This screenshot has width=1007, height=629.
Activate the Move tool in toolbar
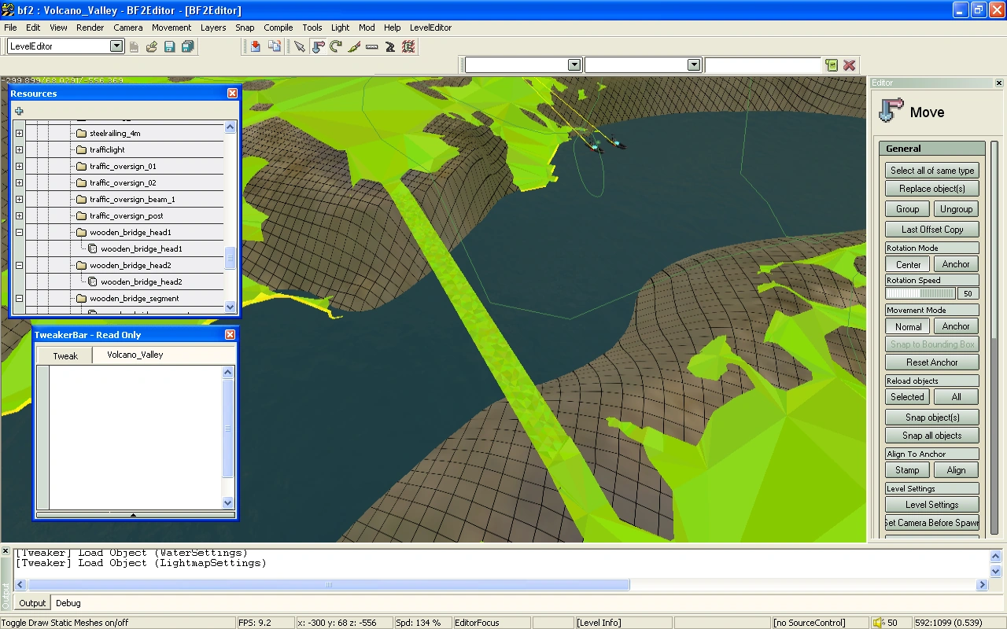coord(318,47)
